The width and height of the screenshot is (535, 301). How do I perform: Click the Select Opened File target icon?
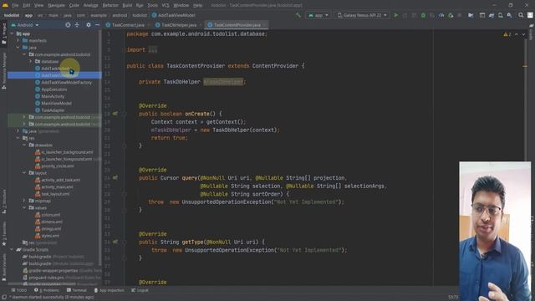pyautogui.click(x=68, y=25)
